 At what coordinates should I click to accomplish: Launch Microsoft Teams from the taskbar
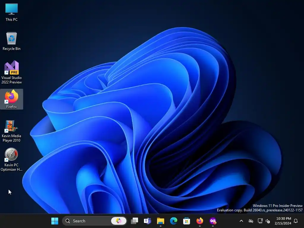coord(147,221)
